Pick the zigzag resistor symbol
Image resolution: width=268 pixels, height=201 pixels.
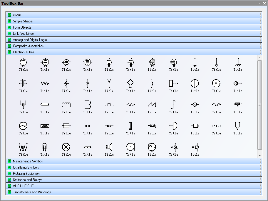(45, 83)
